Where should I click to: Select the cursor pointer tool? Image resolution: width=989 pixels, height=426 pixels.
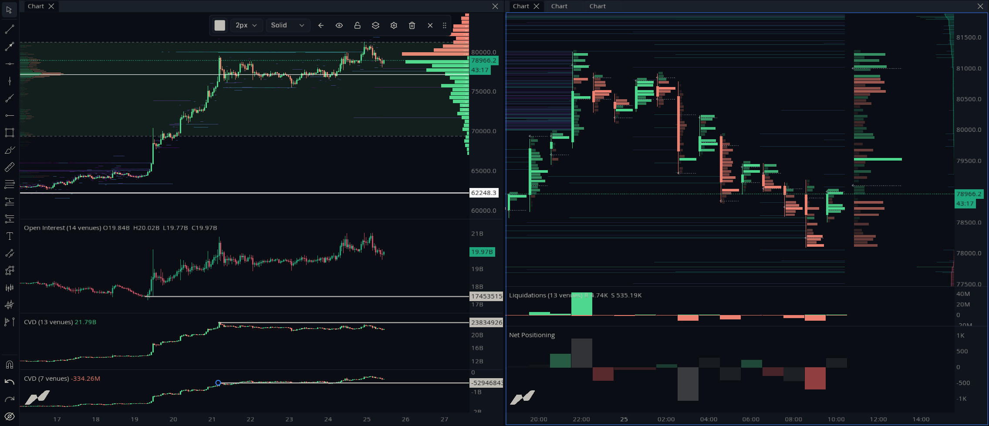pyautogui.click(x=9, y=10)
